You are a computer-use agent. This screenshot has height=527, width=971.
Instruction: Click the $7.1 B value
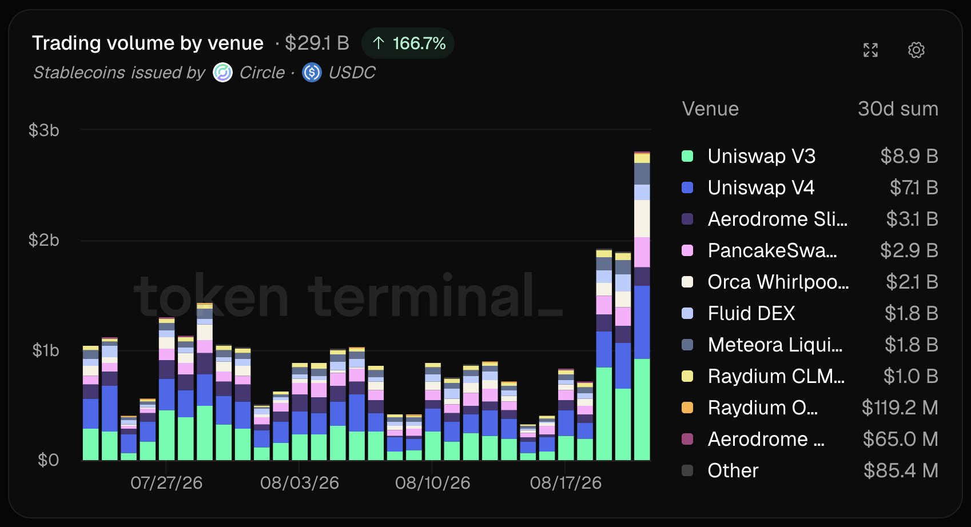click(x=914, y=187)
